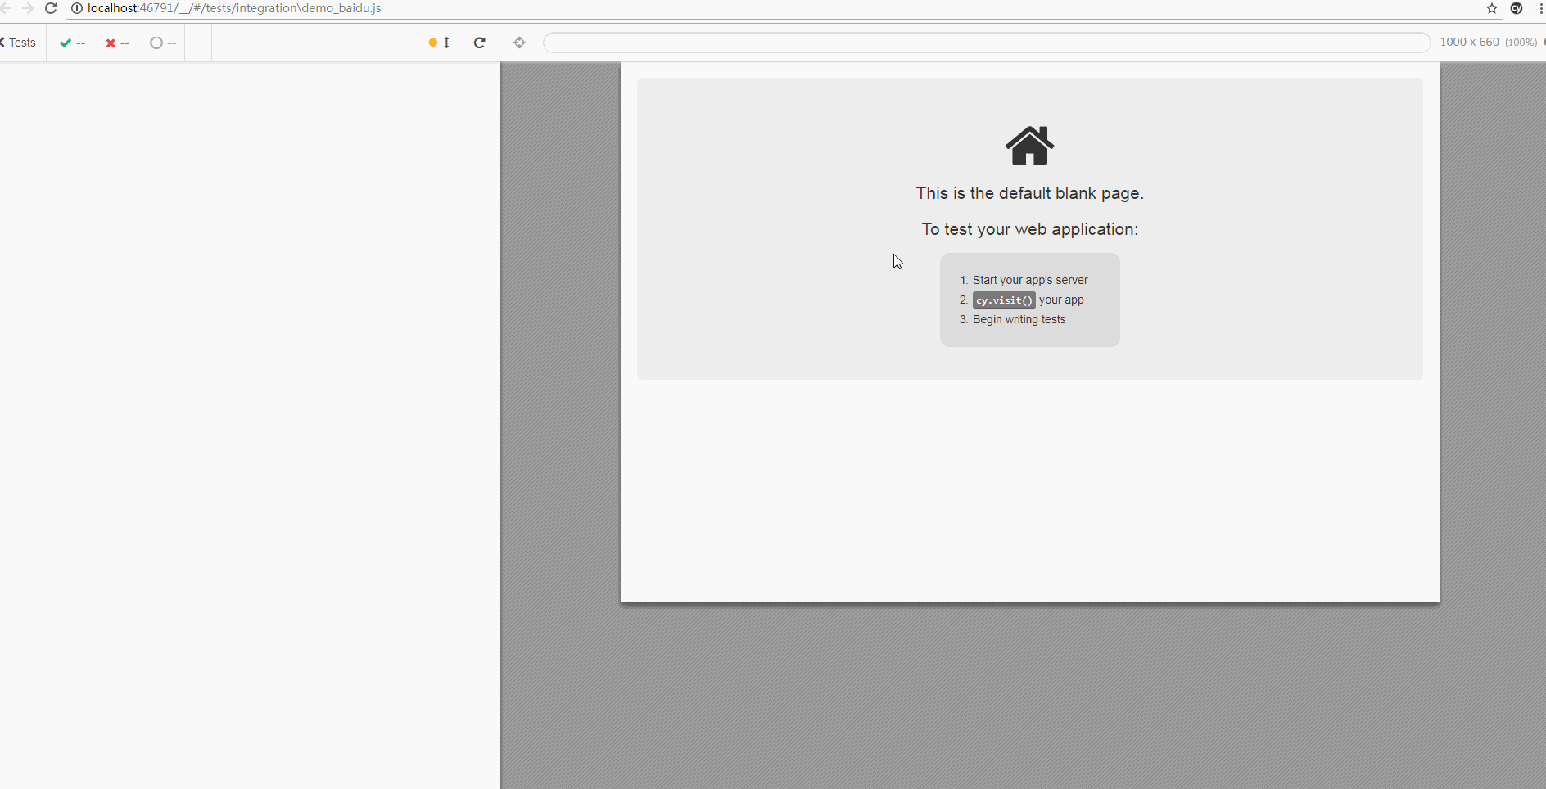Click the browser forward arrow
1546x789 pixels.
point(28,8)
